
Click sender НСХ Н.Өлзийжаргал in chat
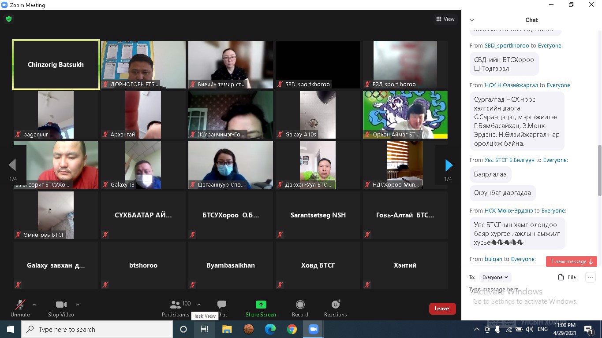click(x=511, y=85)
